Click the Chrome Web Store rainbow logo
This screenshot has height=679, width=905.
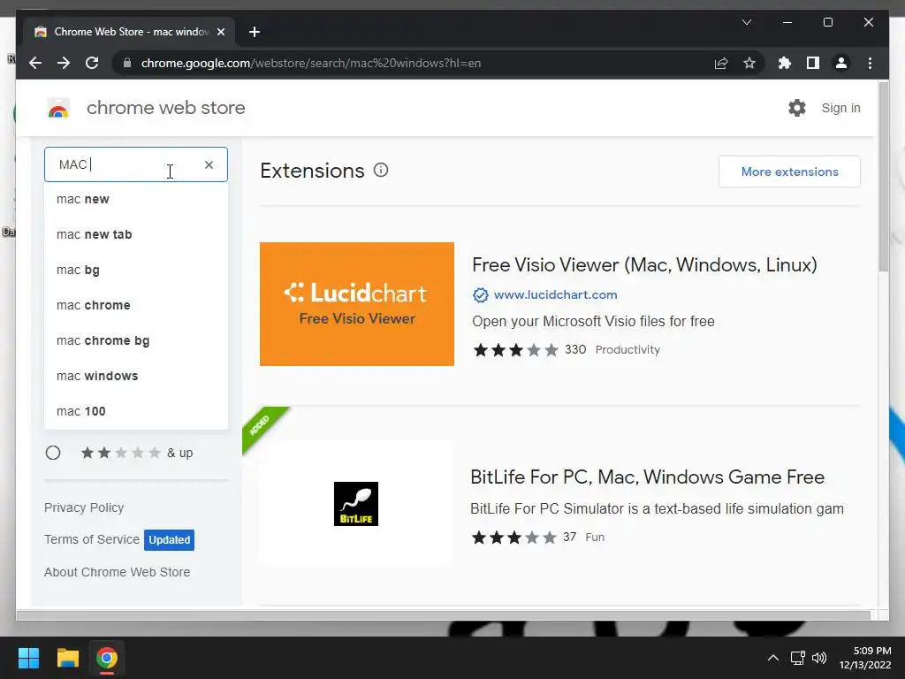tap(58, 108)
